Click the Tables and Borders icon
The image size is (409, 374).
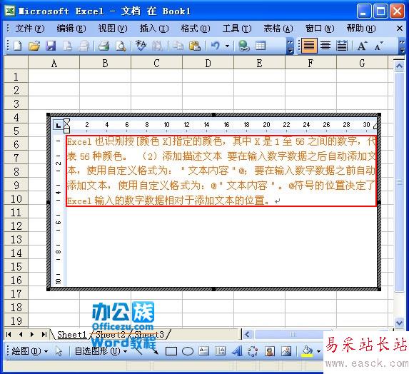tap(261, 46)
